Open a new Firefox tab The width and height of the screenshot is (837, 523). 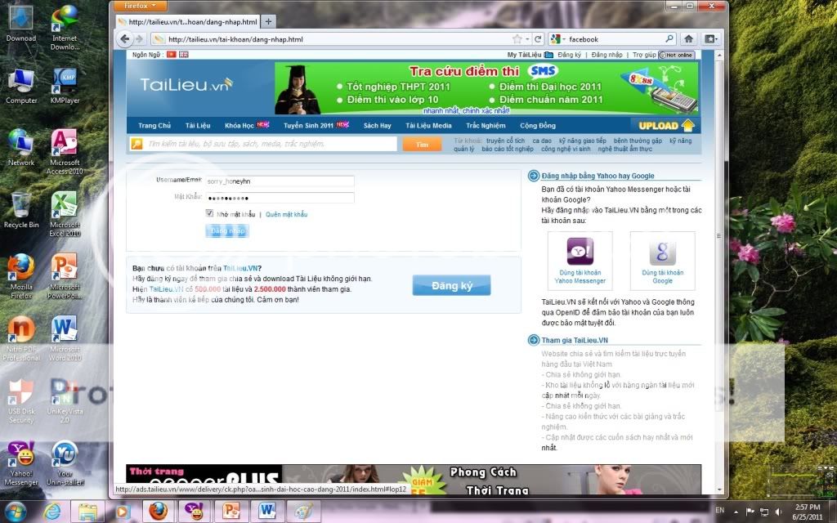tap(268, 22)
